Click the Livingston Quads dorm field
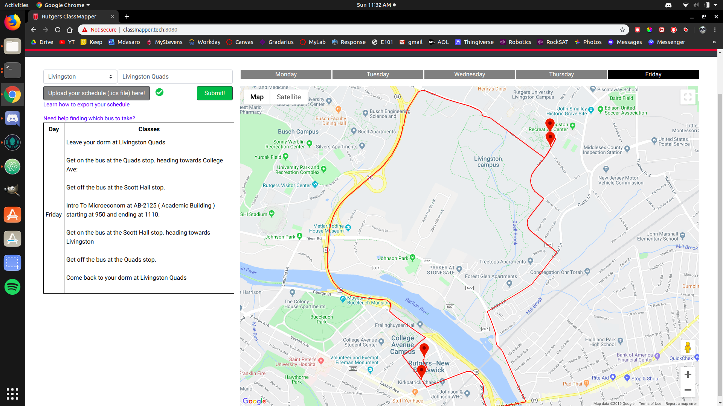 tap(175, 77)
